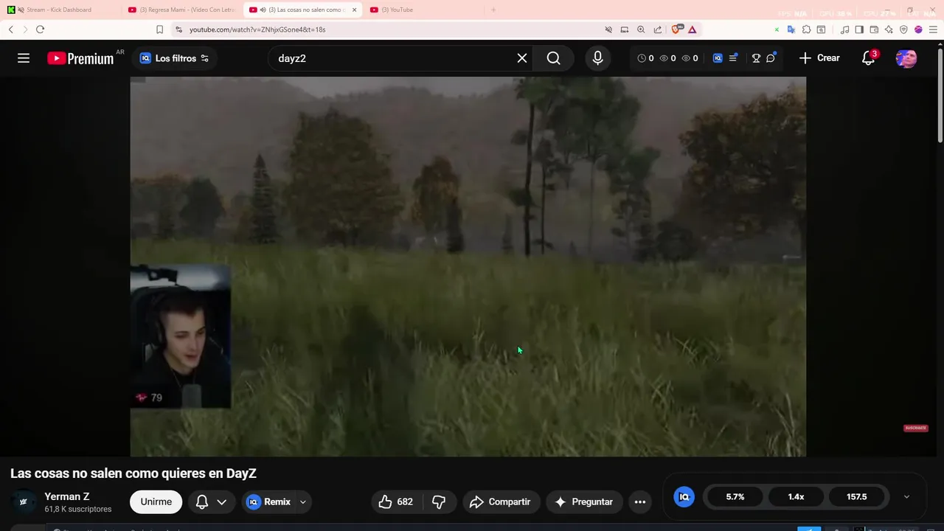Select the 1.4x vidIQ stat

coord(796,496)
